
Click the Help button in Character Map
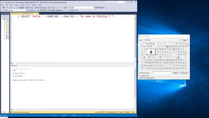point(185,40)
